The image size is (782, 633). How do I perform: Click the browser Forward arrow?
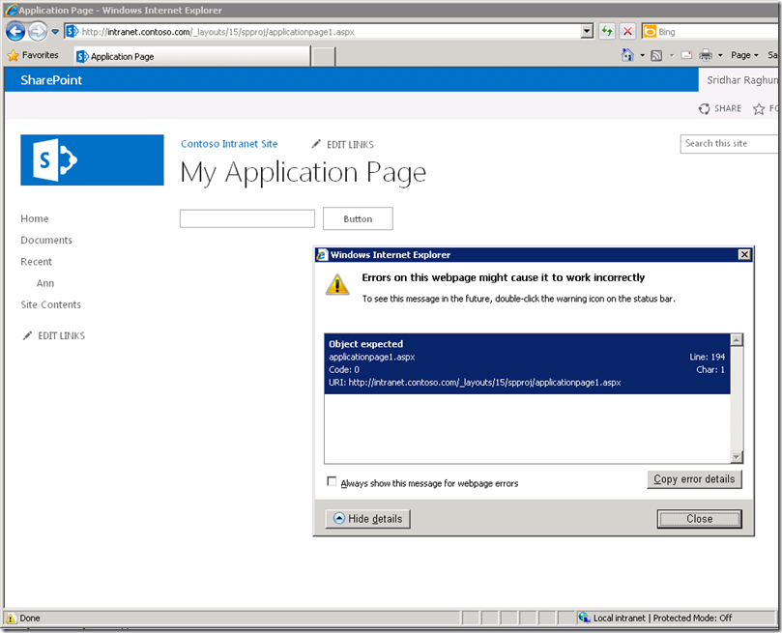38,31
